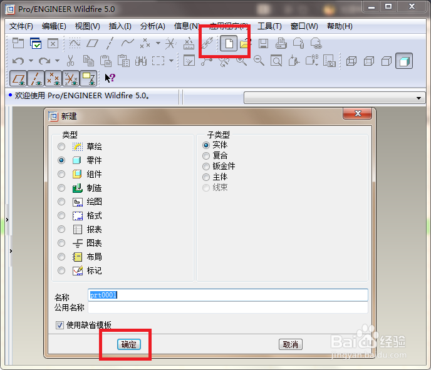Screen dimensions: 431x370
Task: Click the Copy icon in toolbar
Action: (x=88, y=61)
